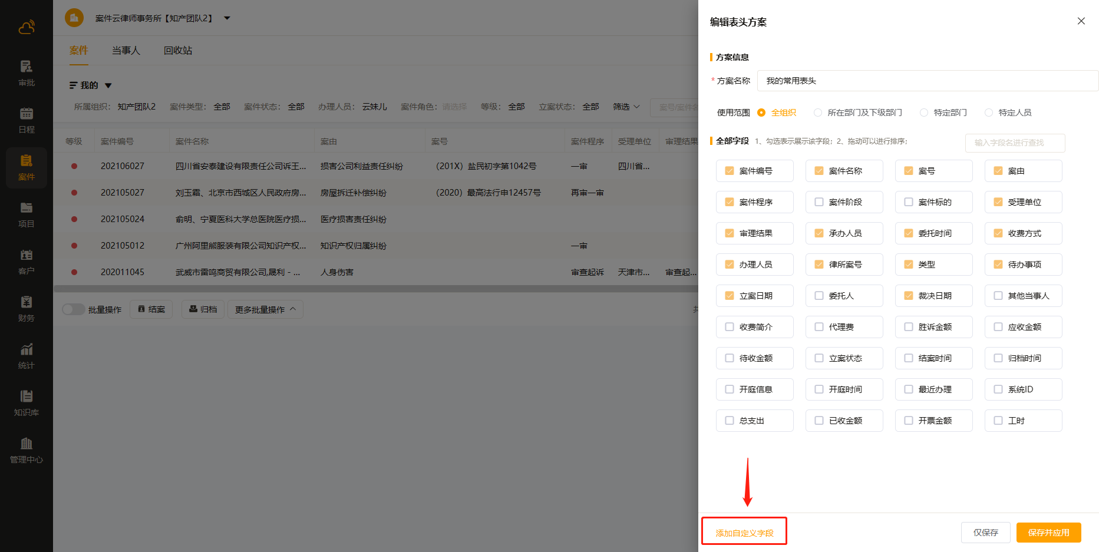Viewport: 1099px width, 552px height.
Task: Open the 日程 calendar sidebar icon
Action: [26, 120]
